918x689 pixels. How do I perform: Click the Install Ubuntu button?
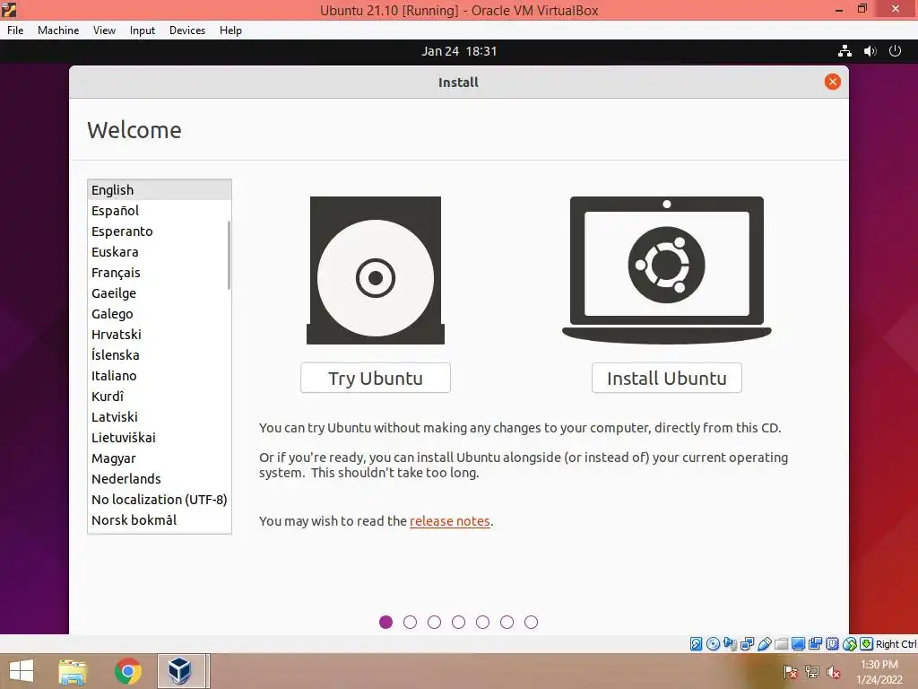[667, 378]
